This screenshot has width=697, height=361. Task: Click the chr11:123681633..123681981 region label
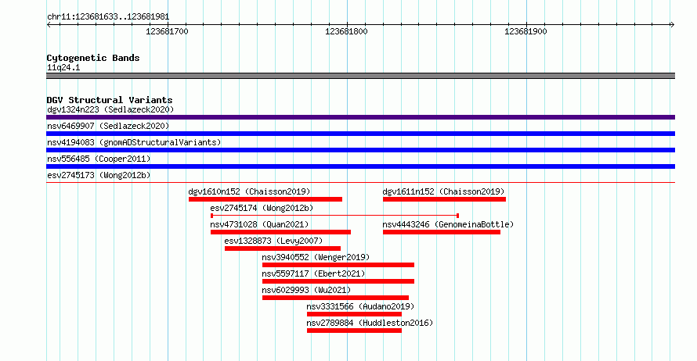pyautogui.click(x=108, y=17)
